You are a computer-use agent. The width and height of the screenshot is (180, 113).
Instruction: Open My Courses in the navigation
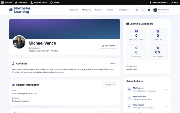tap(87, 10)
